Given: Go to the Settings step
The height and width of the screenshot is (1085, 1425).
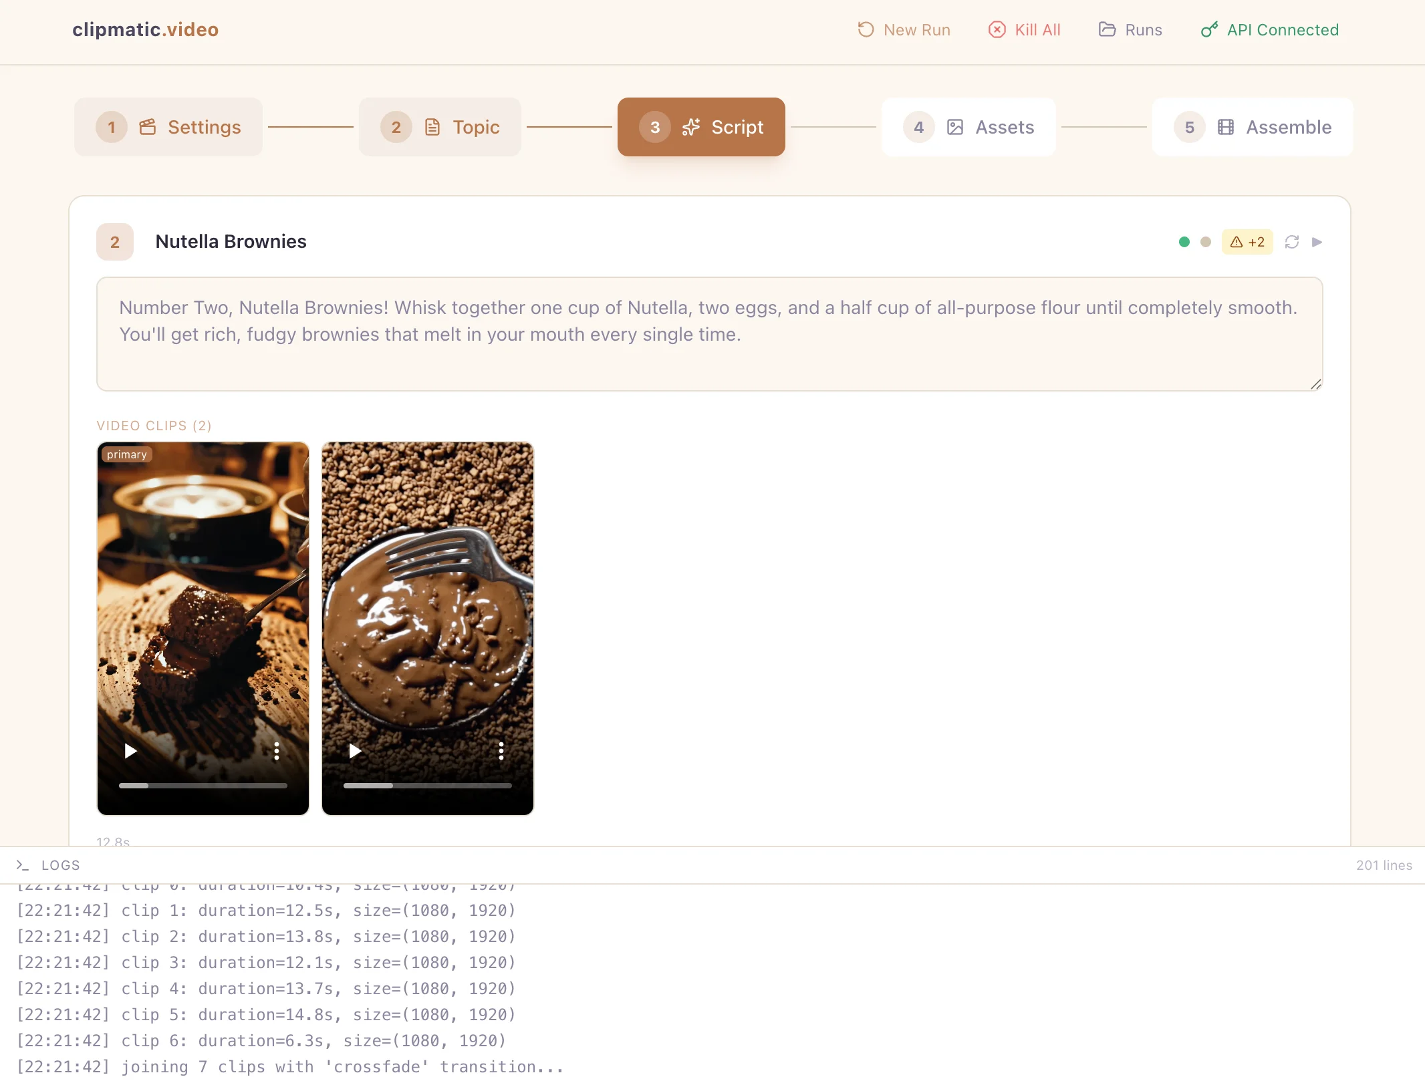Looking at the screenshot, I should point(168,127).
